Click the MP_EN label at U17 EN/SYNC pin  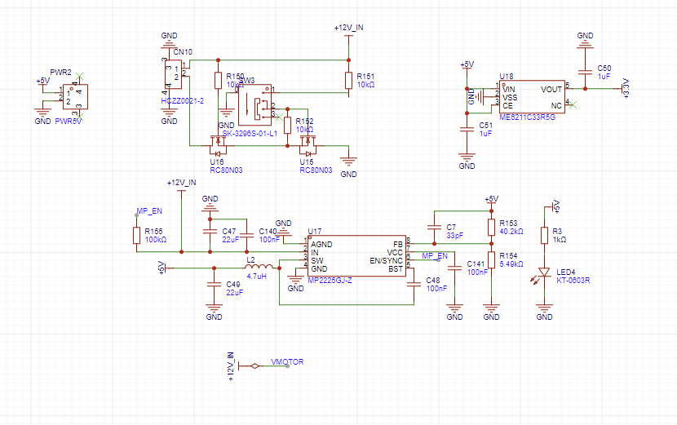pos(435,255)
